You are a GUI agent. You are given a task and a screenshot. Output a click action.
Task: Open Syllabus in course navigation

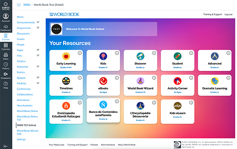coord(21,61)
